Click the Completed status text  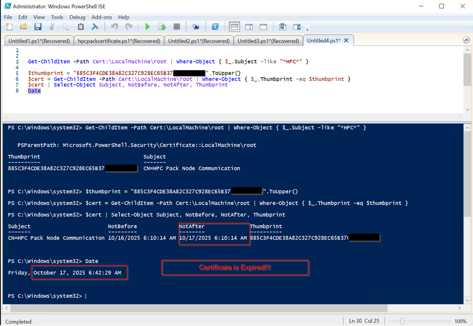19,321
